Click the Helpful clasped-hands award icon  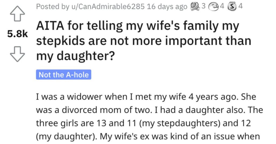tap(195, 6)
